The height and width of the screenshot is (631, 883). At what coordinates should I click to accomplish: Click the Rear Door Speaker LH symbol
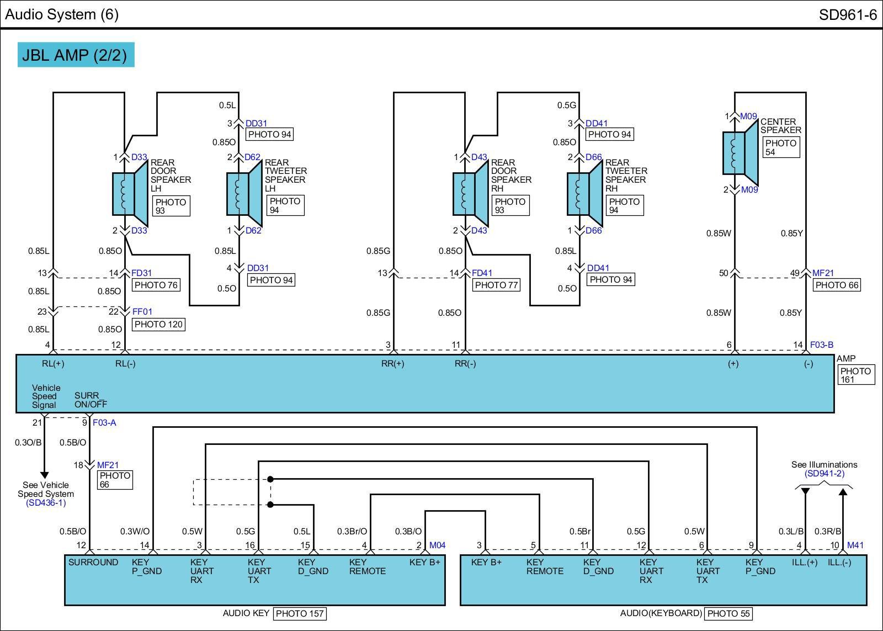130,194
